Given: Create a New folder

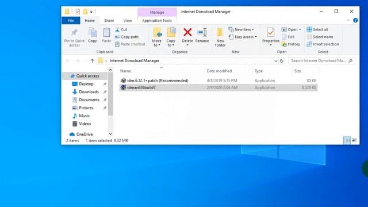Looking at the screenshot, I should [220, 37].
